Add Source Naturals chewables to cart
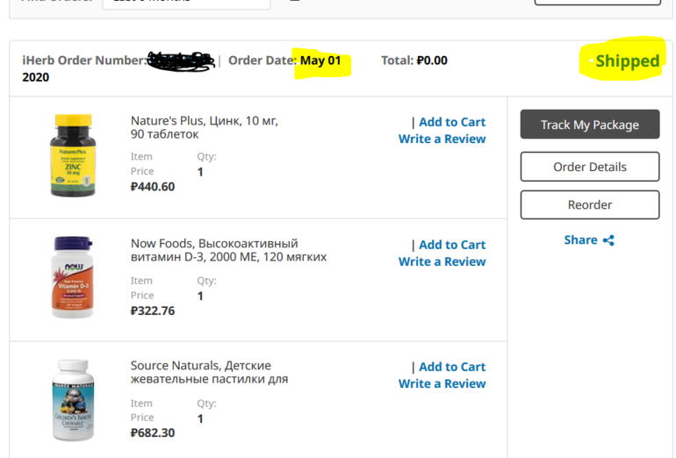 pos(451,367)
